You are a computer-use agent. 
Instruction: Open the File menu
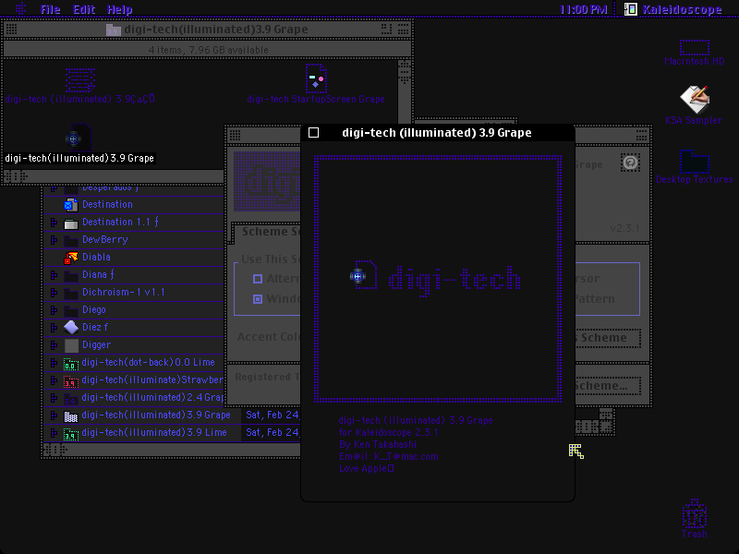51,9
